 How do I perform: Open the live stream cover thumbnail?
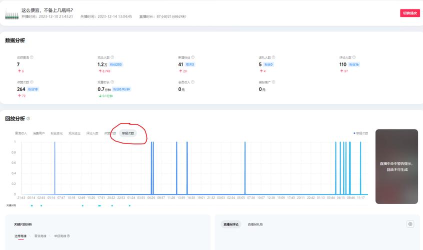(x=12, y=14)
